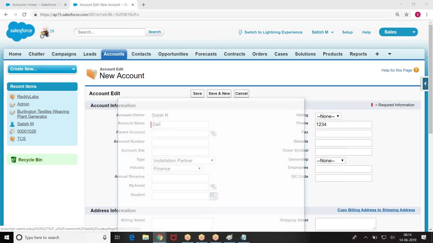
Task: Click the plus icon for all tabs
Action: coord(377,54)
